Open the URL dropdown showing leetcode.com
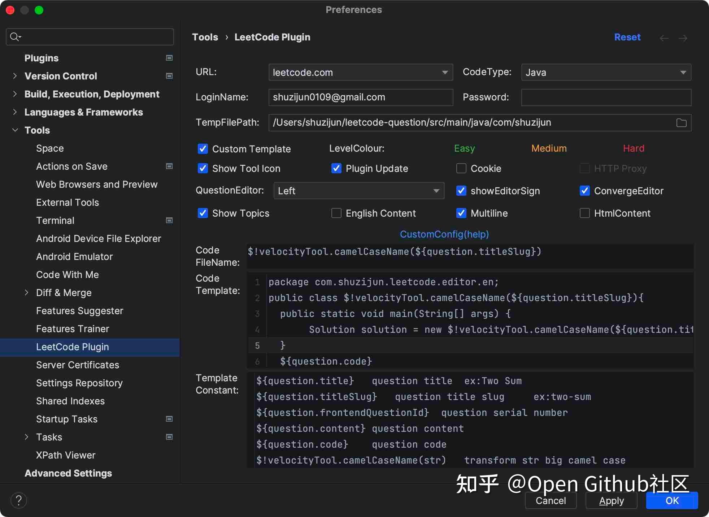This screenshot has width=709, height=517. (x=360, y=72)
